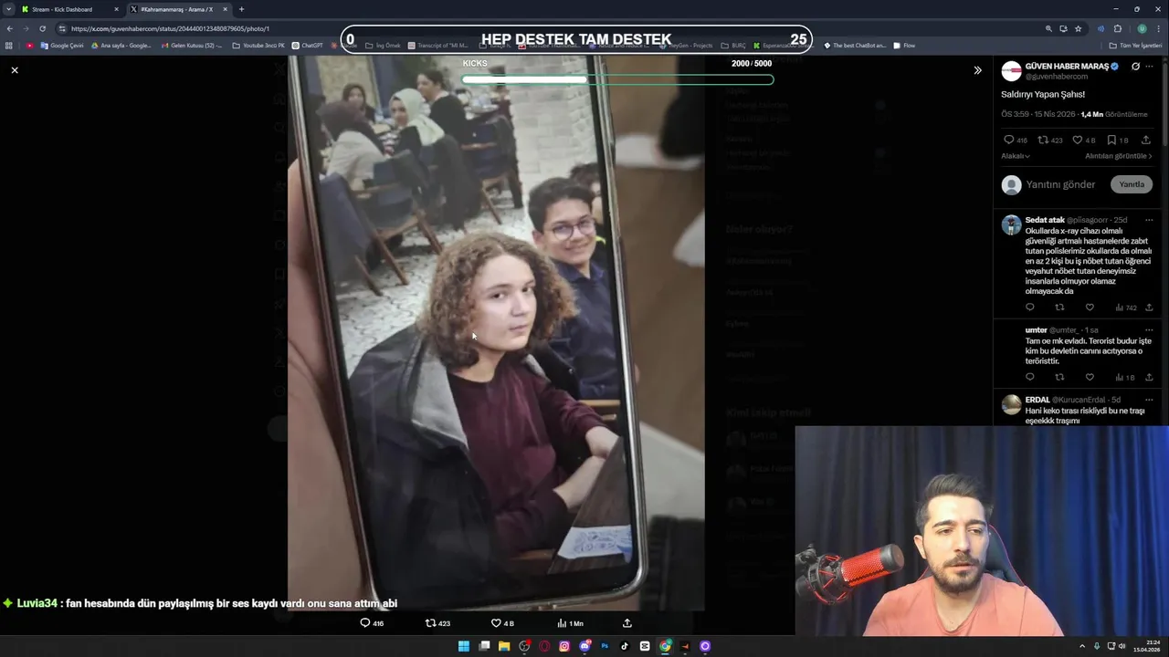The image size is (1169, 657).
Task: Reply icon below the photo showing 416
Action: (x=365, y=623)
